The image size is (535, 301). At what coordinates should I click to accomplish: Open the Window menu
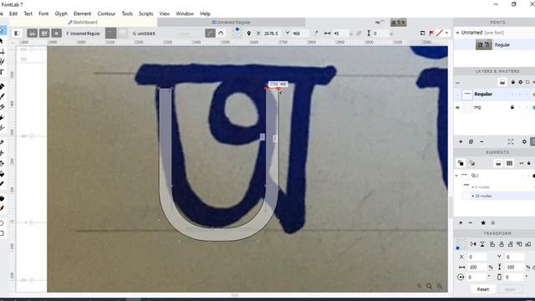click(x=185, y=13)
